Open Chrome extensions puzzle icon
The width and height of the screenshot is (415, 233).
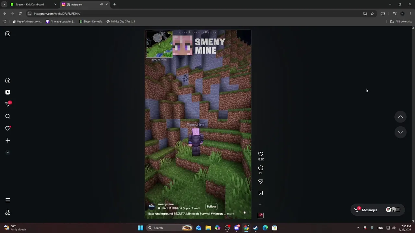[383, 14]
